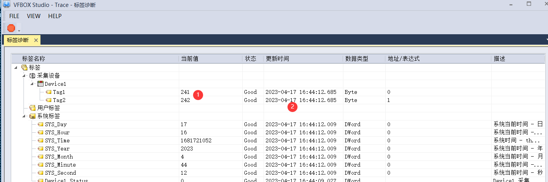Image resolution: width=548 pixels, height=182 pixels.
Task: Click the 系统标签 folder icon
Action: tap(32, 116)
